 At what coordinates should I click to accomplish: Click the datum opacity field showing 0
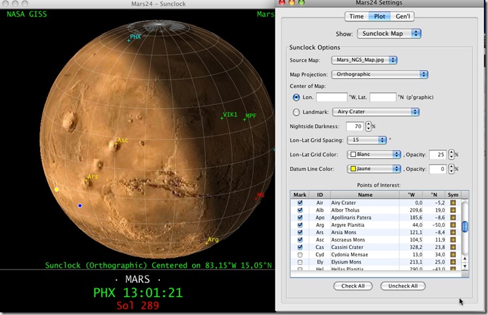pyautogui.click(x=437, y=169)
